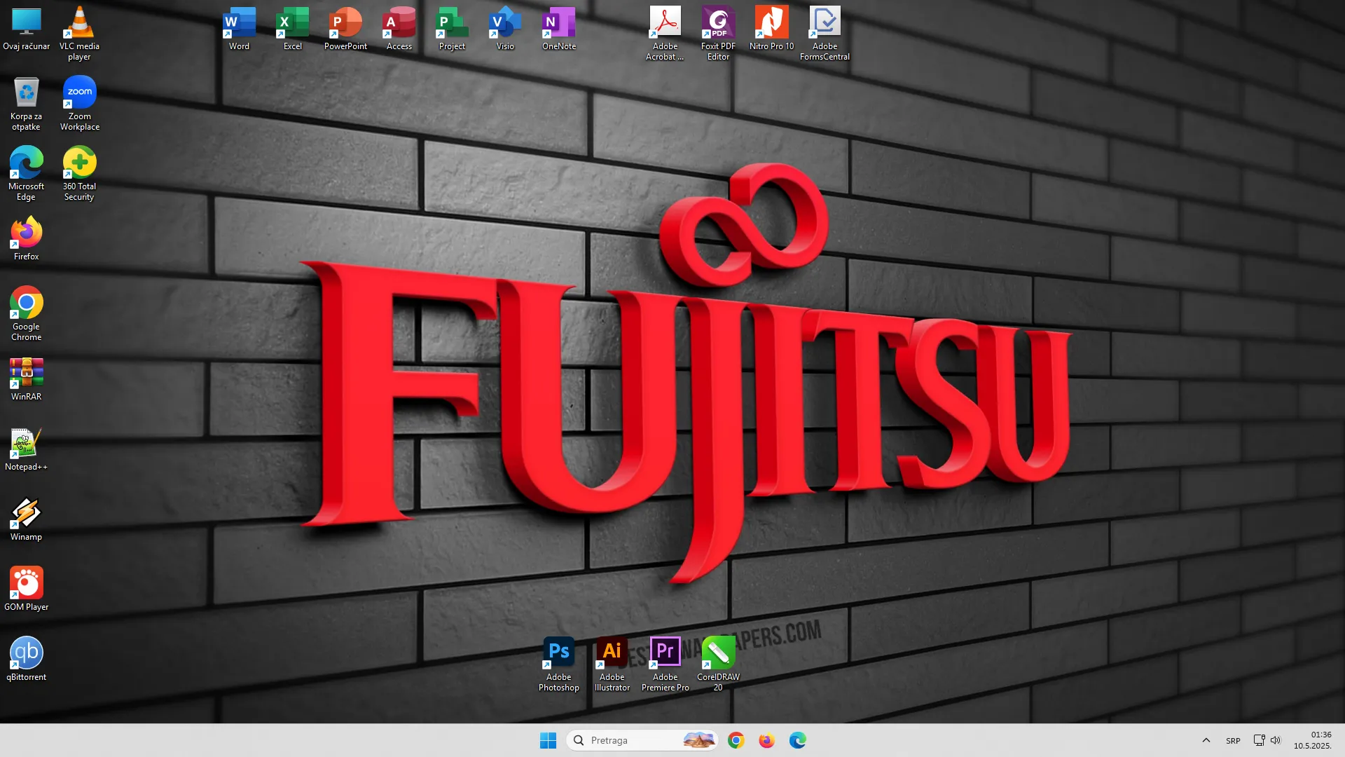The width and height of the screenshot is (1345, 757).
Task: Open the Windows Start menu
Action: [x=548, y=740]
